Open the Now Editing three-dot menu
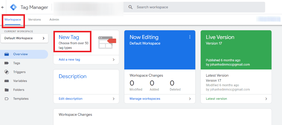282x125 pixels. [x=190, y=37]
